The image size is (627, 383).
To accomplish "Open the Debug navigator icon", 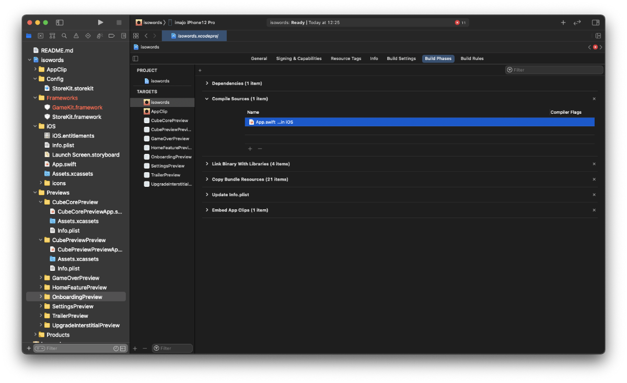I will (x=100, y=36).
